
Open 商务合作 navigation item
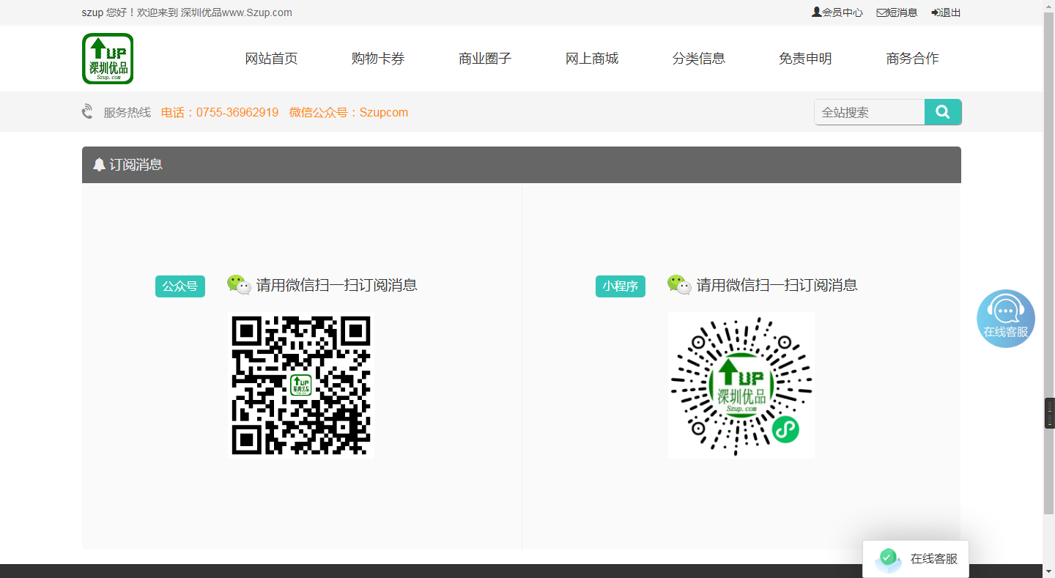(x=912, y=59)
